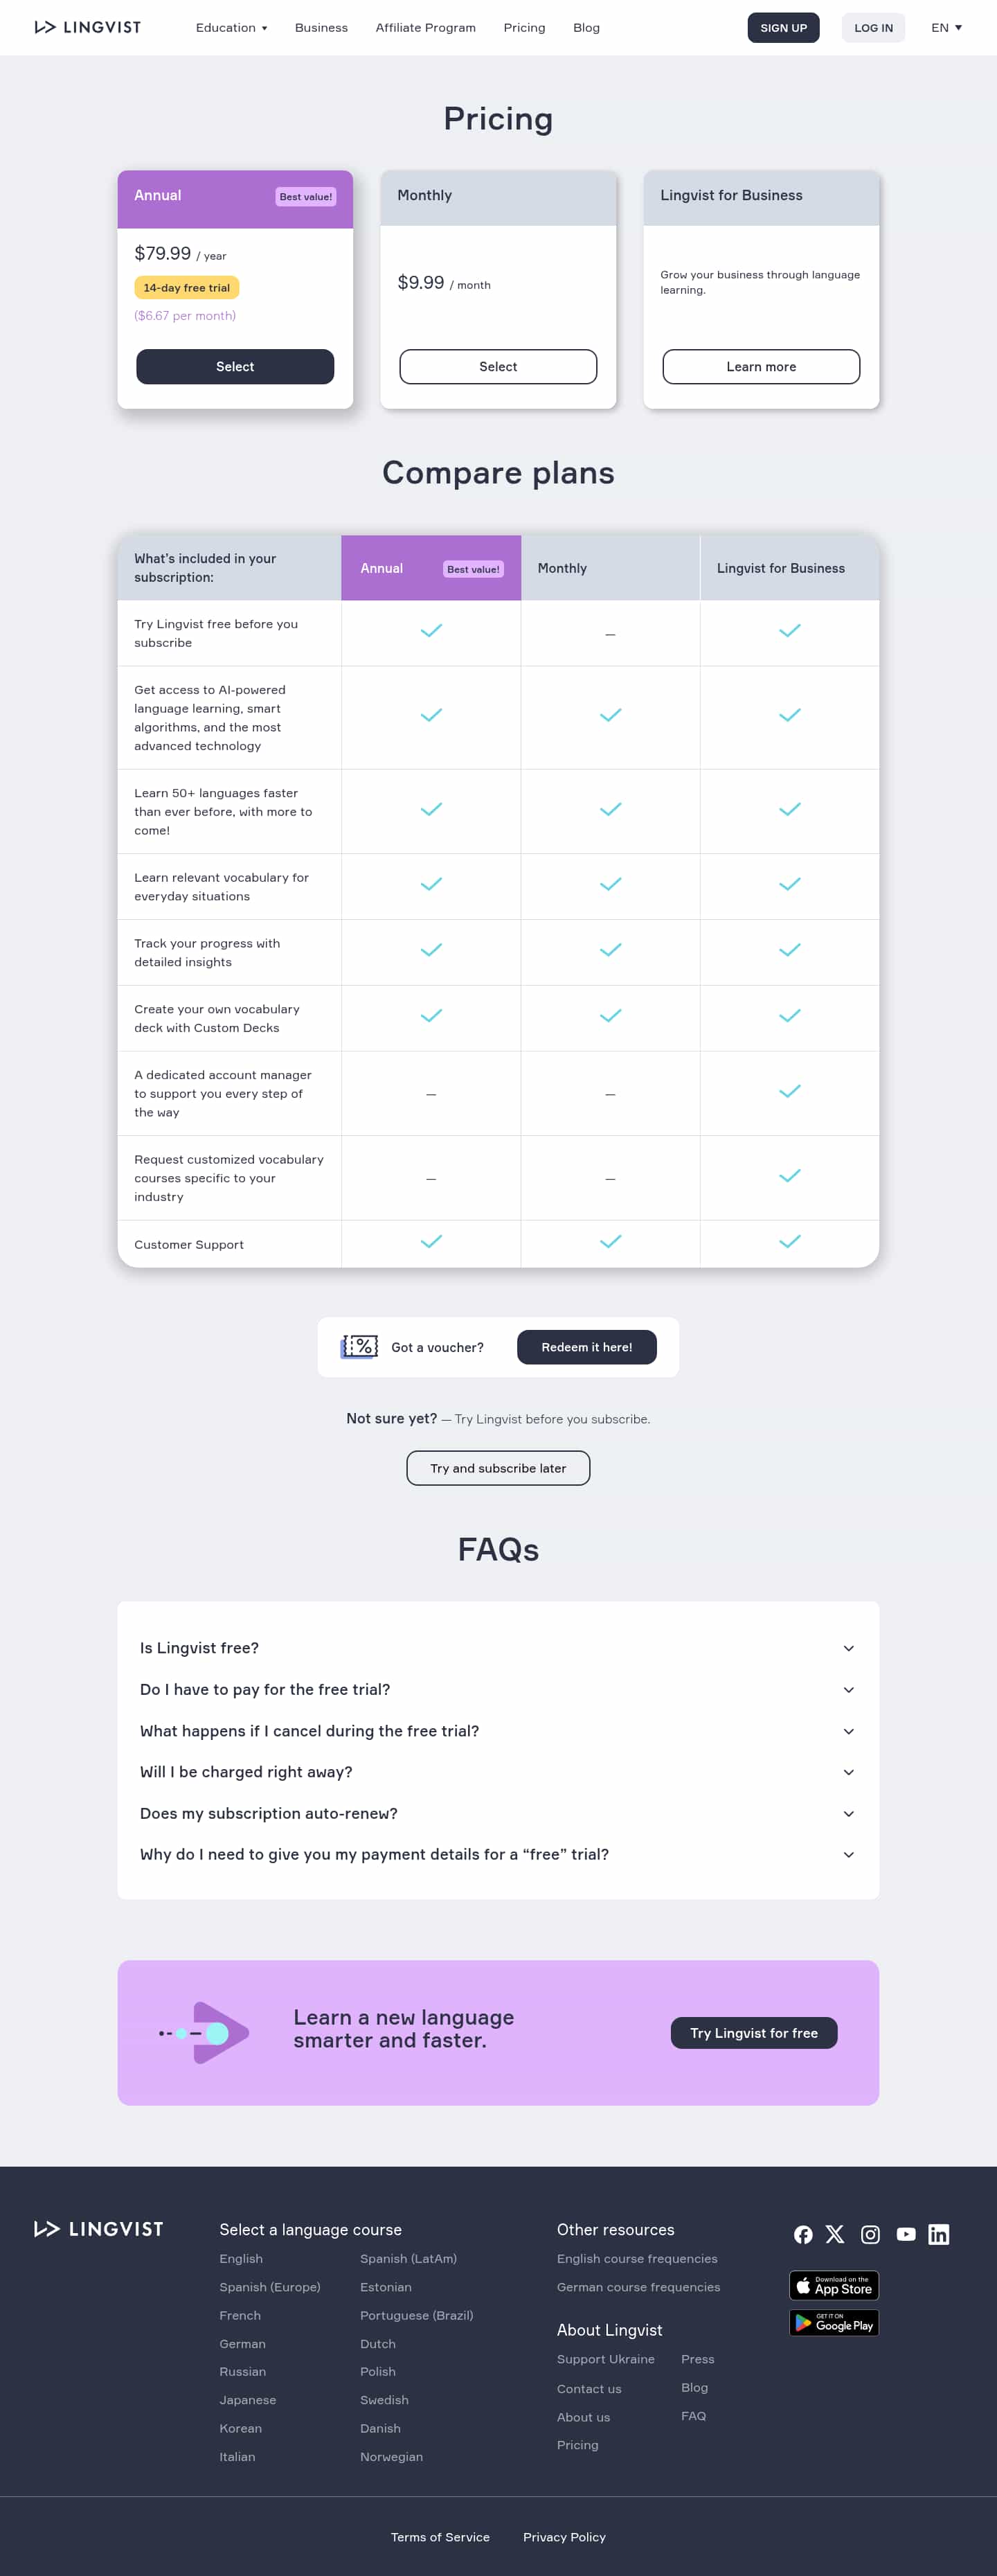Go to the Blog in top navigation
This screenshot has height=2576, width=997.
click(x=586, y=28)
